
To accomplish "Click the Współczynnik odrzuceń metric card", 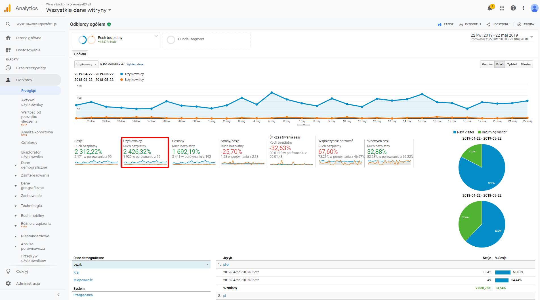I will tap(340, 153).
